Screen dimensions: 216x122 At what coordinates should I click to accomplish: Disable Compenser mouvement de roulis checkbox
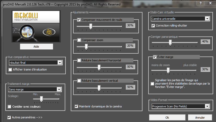(x=79, y=20)
